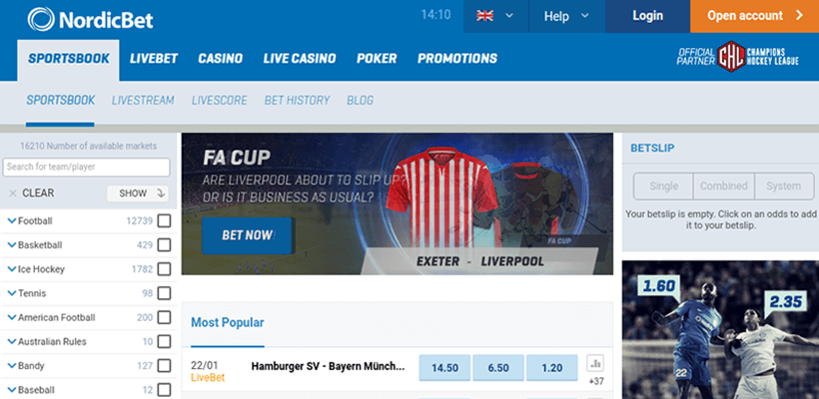This screenshot has height=399, width=819.
Task: Open the UK flag language selector
Action: 495,16
